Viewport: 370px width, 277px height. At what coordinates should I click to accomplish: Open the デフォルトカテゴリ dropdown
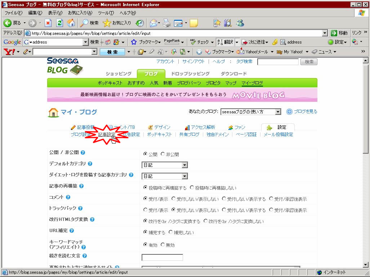pyautogui.click(x=184, y=165)
